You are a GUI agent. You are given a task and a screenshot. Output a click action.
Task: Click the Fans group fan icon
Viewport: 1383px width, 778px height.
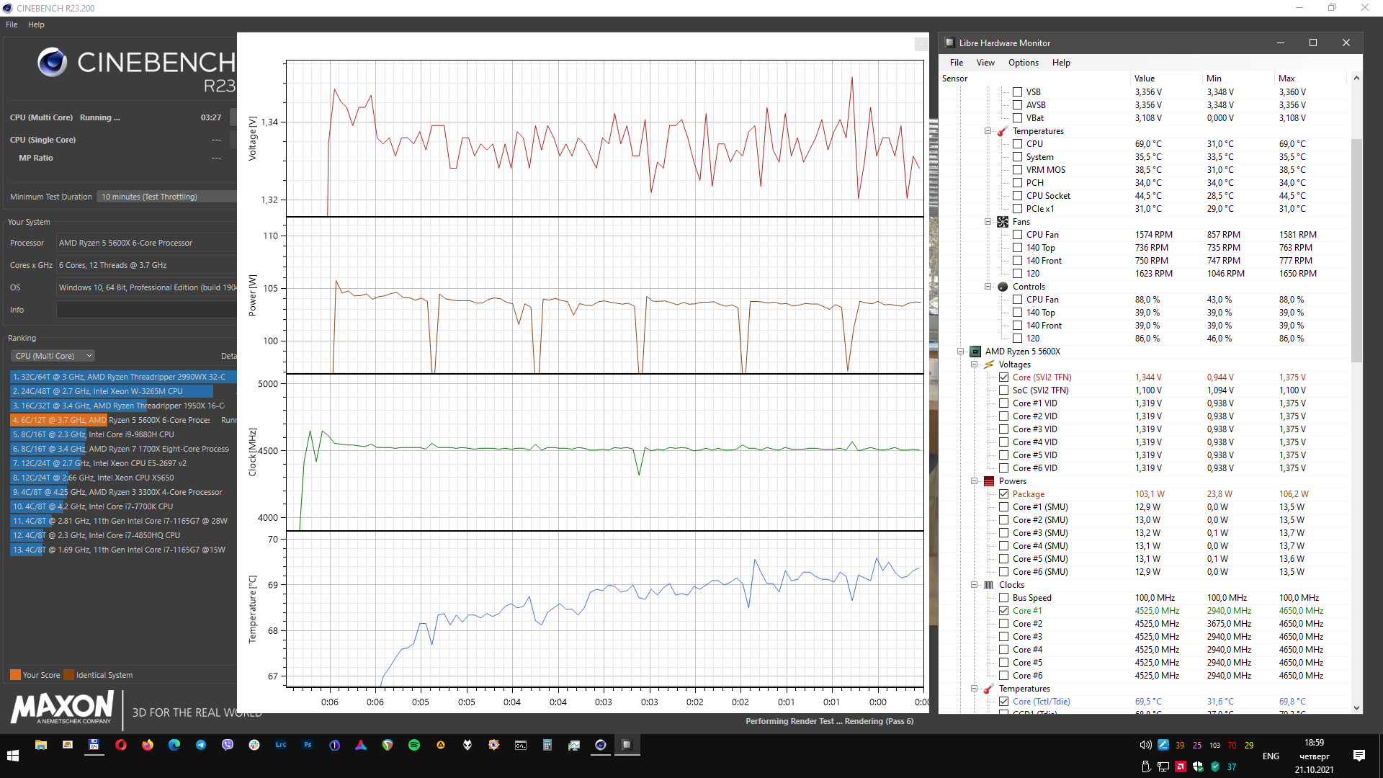(1003, 222)
